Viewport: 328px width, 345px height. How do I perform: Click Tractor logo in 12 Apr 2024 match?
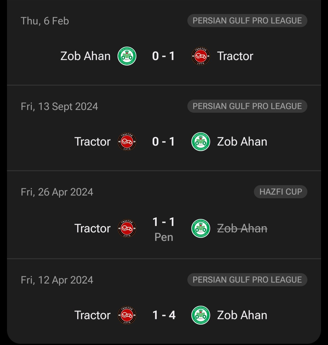127,315
